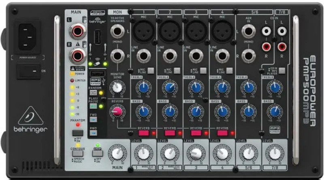Click channel 5/6 Level knob
Screen dimensions: 324x180
coord(249,154)
